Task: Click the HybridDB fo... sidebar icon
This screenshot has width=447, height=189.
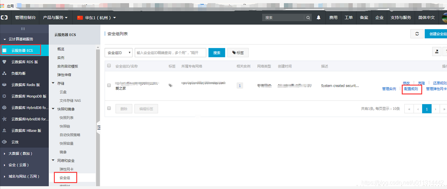Action: click(x=5, y=108)
